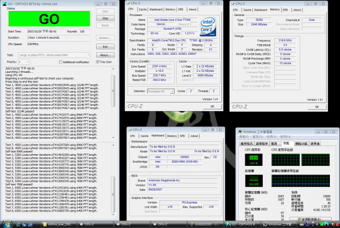Open the orthos_exe folder taskbar item
Viewport: 340px width, 228px height.
(x=59, y=224)
